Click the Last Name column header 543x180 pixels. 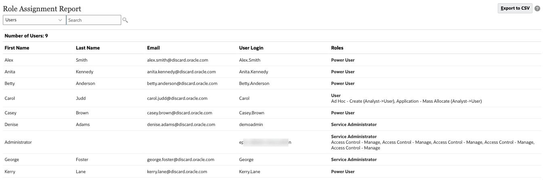coord(88,48)
